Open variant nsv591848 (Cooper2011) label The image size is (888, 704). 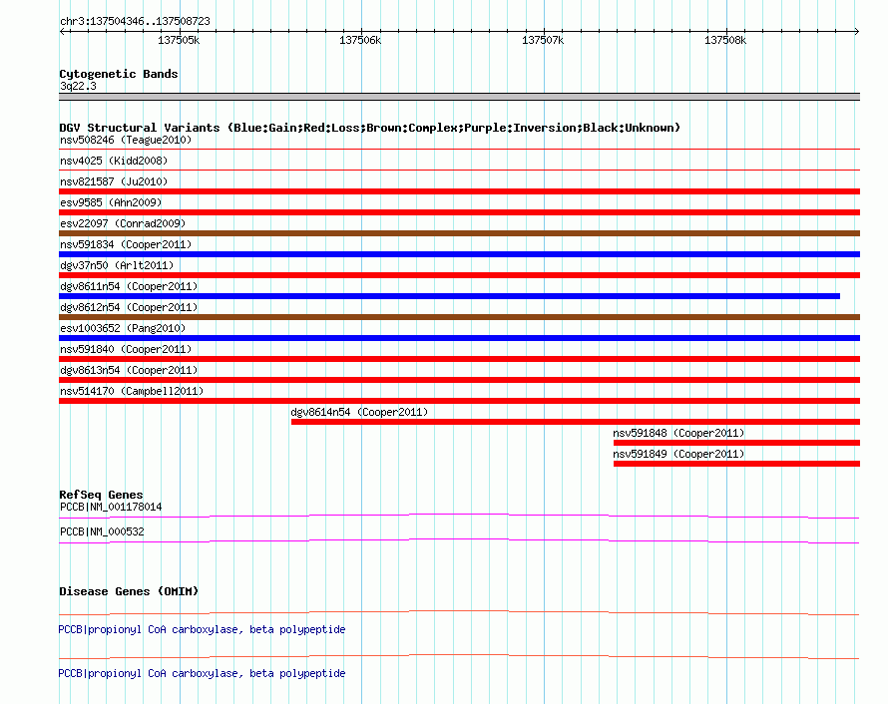[x=678, y=433]
